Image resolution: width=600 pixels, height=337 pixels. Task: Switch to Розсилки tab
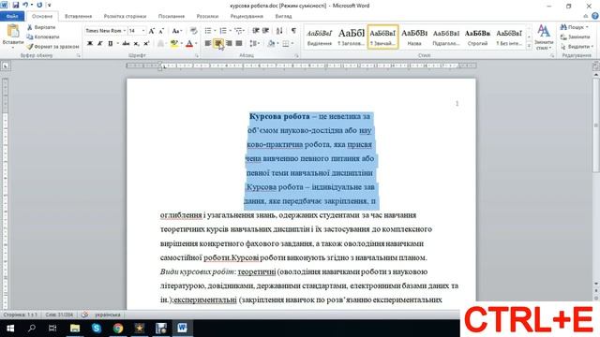(x=207, y=17)
